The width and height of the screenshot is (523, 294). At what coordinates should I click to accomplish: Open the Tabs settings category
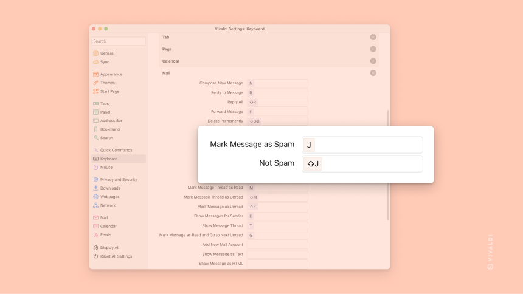105,104
